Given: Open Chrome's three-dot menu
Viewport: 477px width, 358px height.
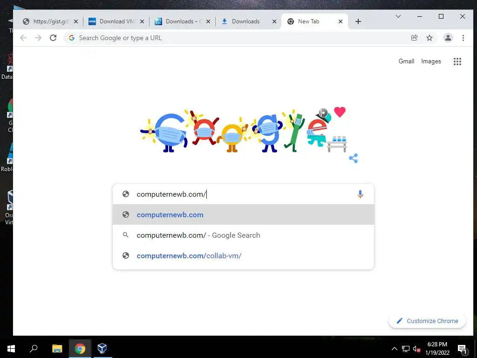Looking at the screenshot, I should tap(463, 38).
